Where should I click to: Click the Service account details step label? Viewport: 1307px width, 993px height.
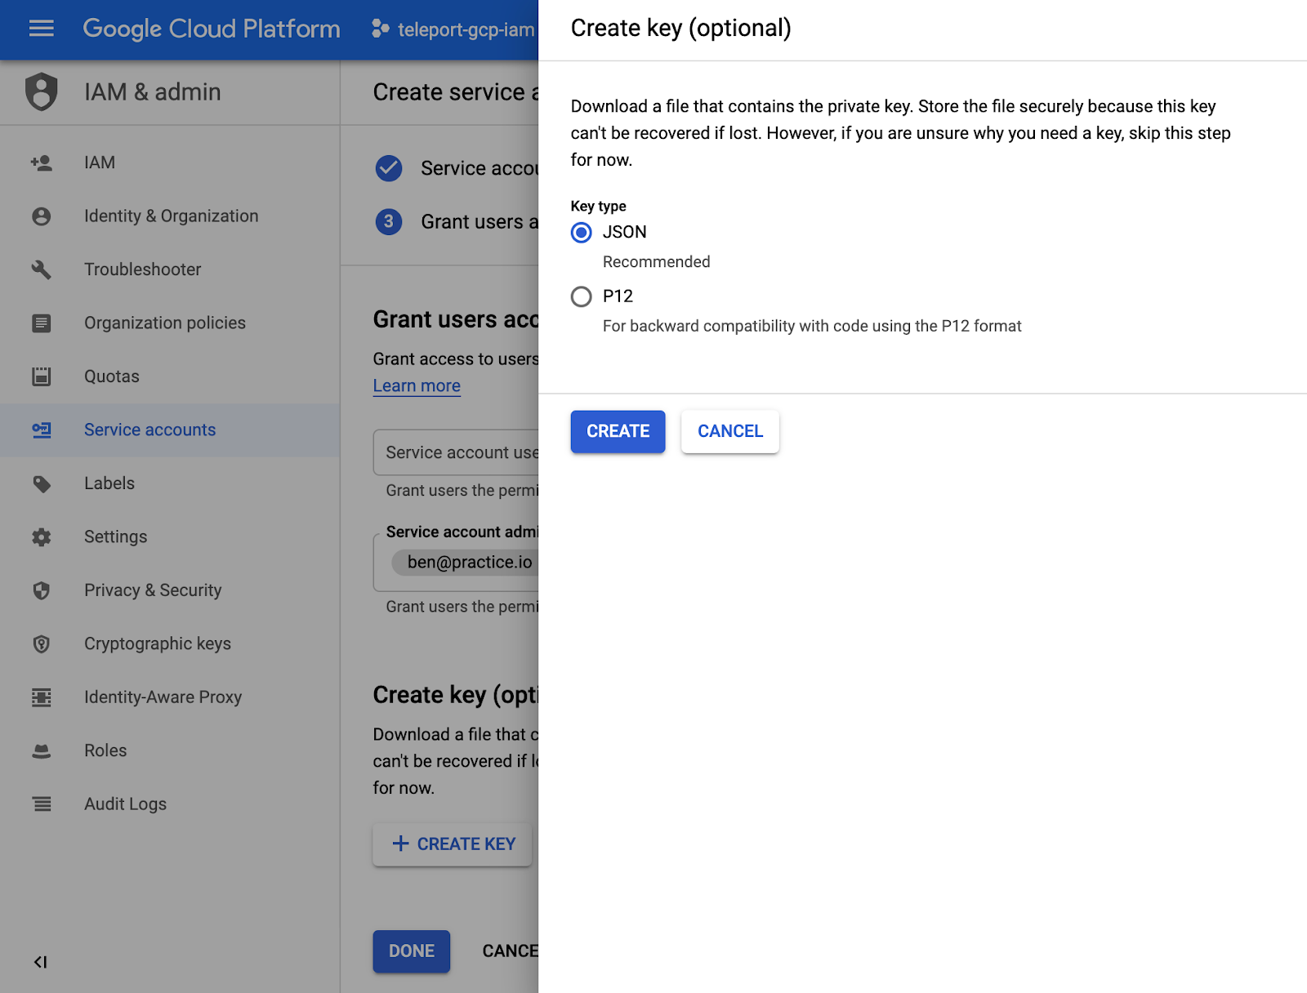480,168
